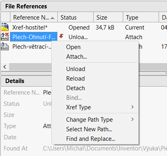Click the Opened status cell

tap(79, 28)
